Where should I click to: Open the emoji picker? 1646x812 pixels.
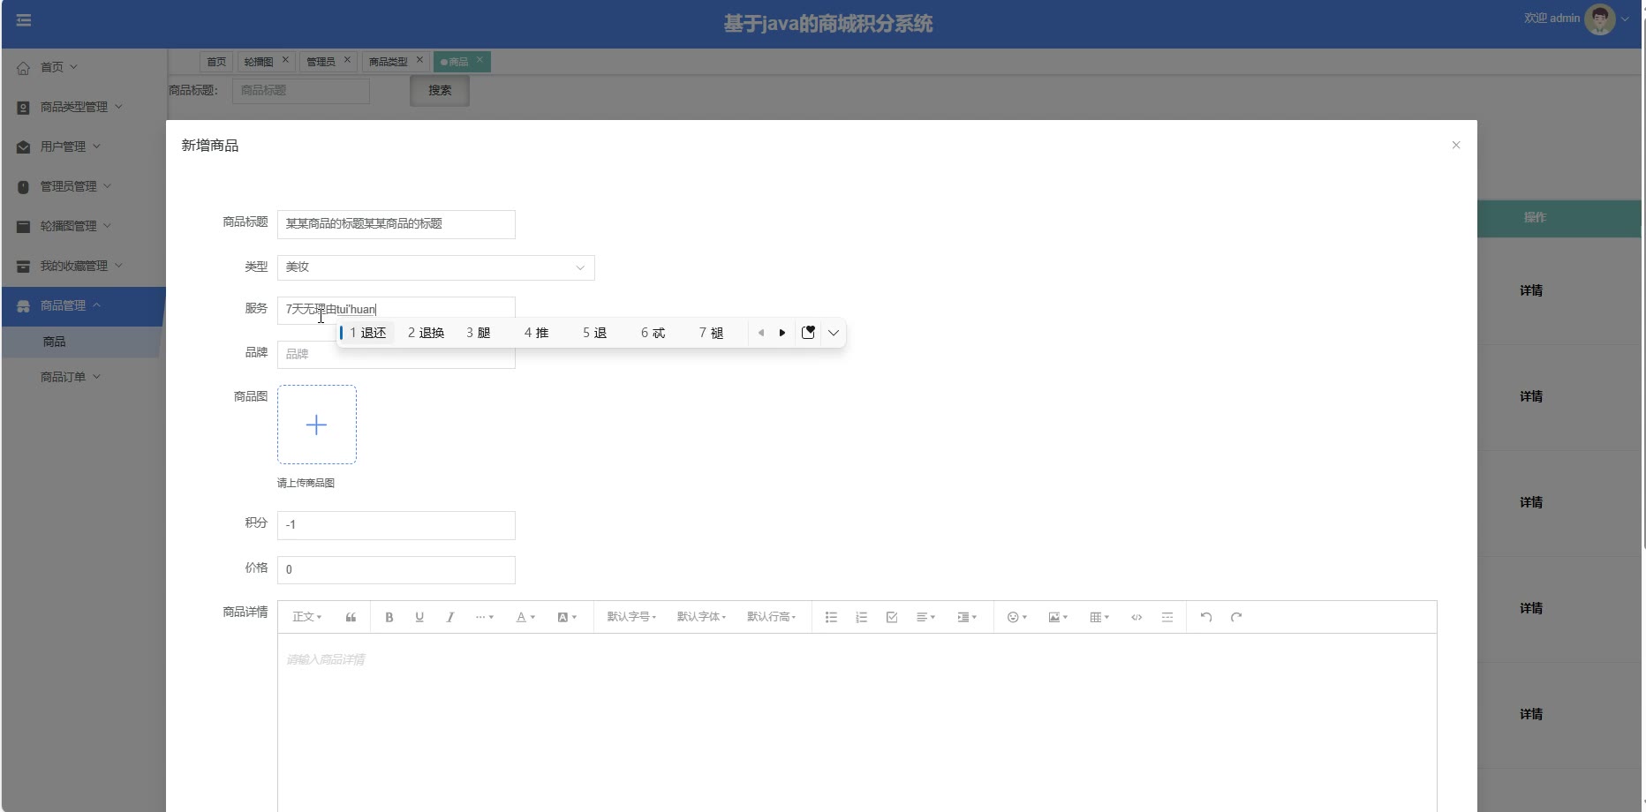1017,618
